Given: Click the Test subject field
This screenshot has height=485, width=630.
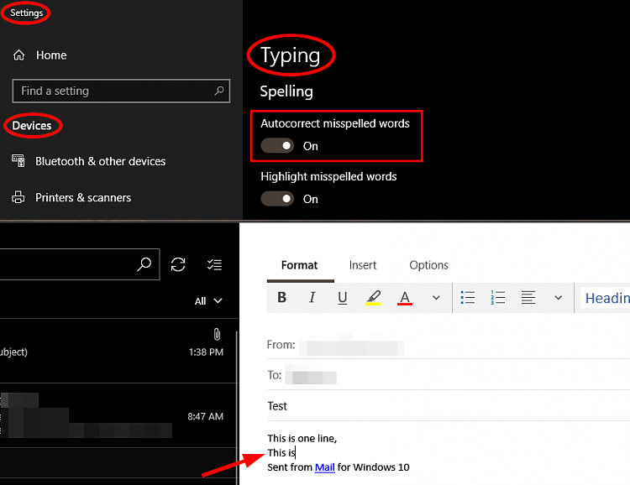Looking at the screenshot, I should point(449,406).
